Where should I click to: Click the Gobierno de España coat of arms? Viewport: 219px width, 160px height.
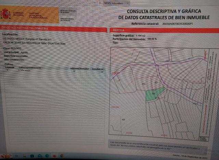tap(5, 14)
